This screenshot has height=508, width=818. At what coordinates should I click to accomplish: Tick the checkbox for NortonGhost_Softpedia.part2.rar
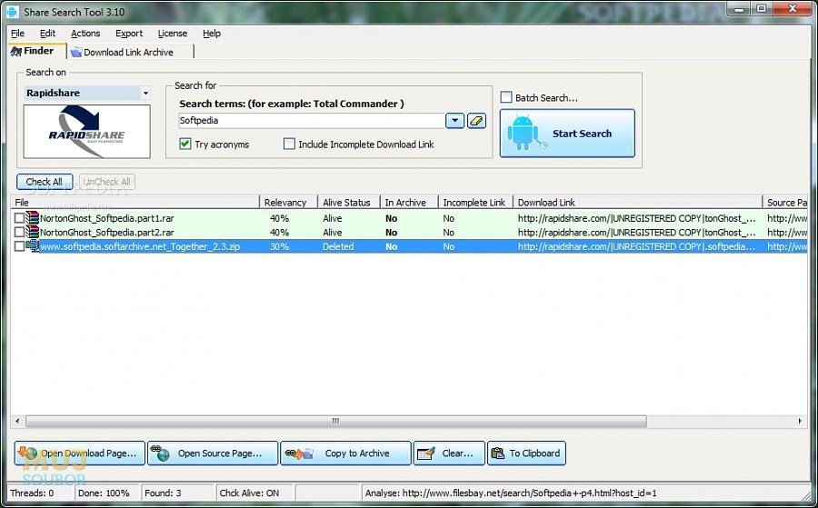click(19, 232)
